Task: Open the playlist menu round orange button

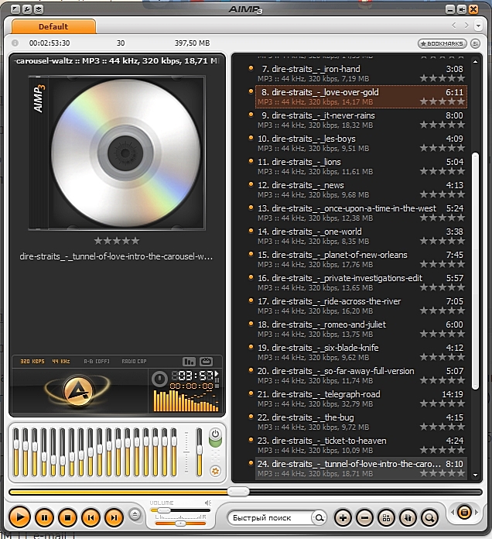Action: [464, 512]
